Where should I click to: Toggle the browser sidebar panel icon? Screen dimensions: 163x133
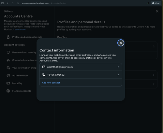coord(3,3)
